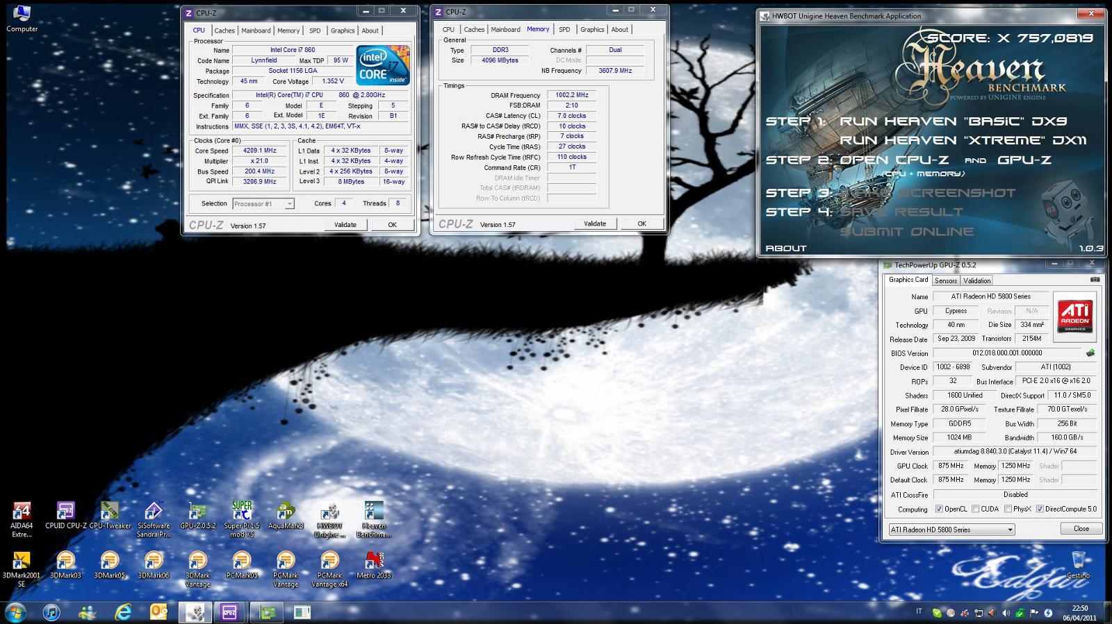Open the PCMark05 desktop shortcut

tap(242, 565)
